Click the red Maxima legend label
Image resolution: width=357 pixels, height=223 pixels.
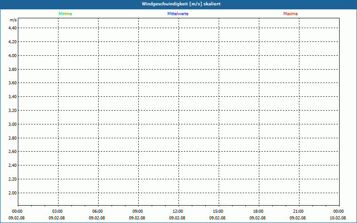[291, 14]
